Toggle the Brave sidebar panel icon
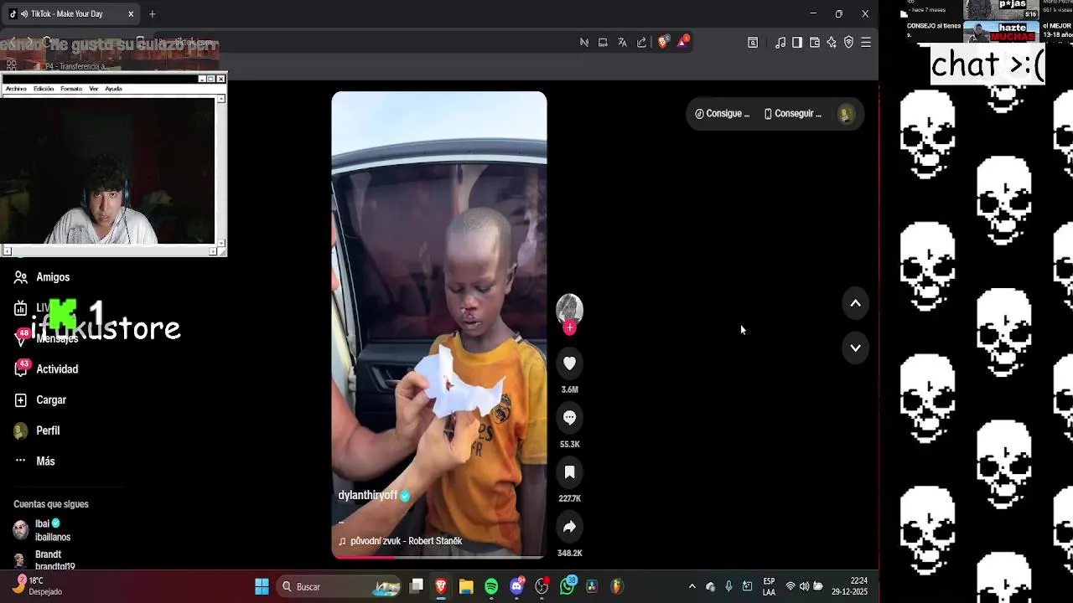The height and width of the screenshot is (603, 1073). [x=797, y=43]
